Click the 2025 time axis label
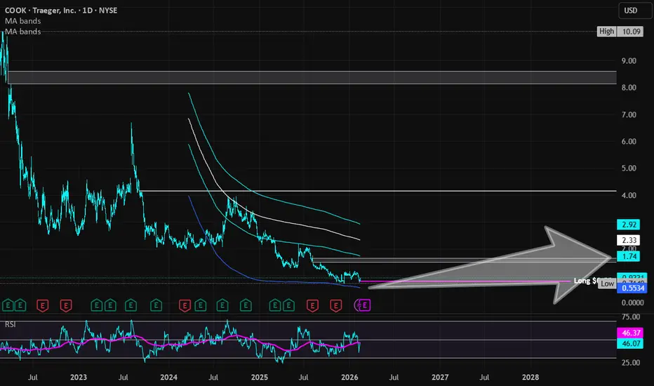The height and width of the screenshot is (386, 654). point(260,378)
